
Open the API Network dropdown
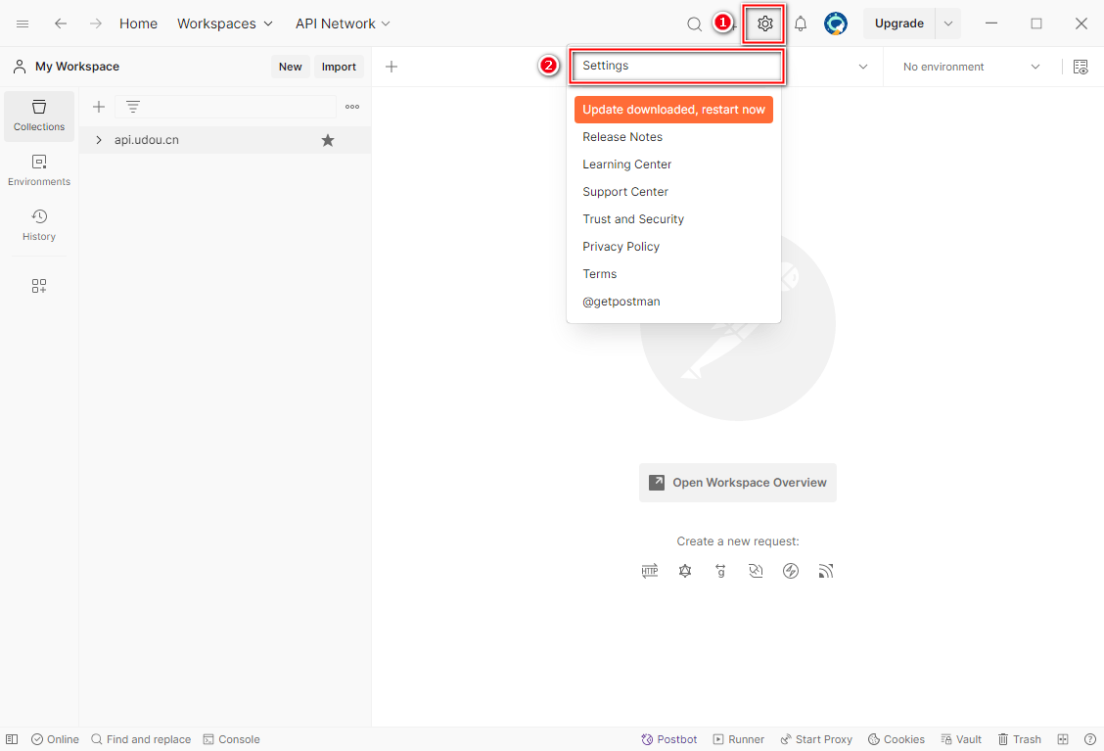pos(343,23)
